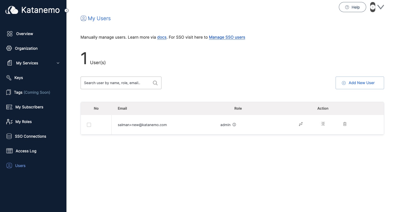Click the My Services document icon
Image resolution: width=398 pixels, height=212 pixels.
click(10, 63)
